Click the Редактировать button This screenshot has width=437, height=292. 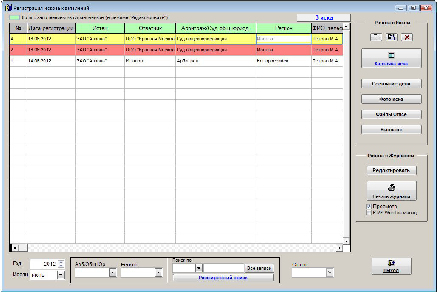tap(391, 170)
